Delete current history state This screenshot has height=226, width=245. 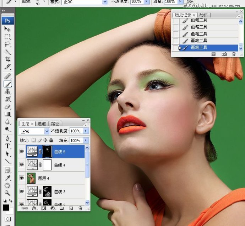point(234,54)
